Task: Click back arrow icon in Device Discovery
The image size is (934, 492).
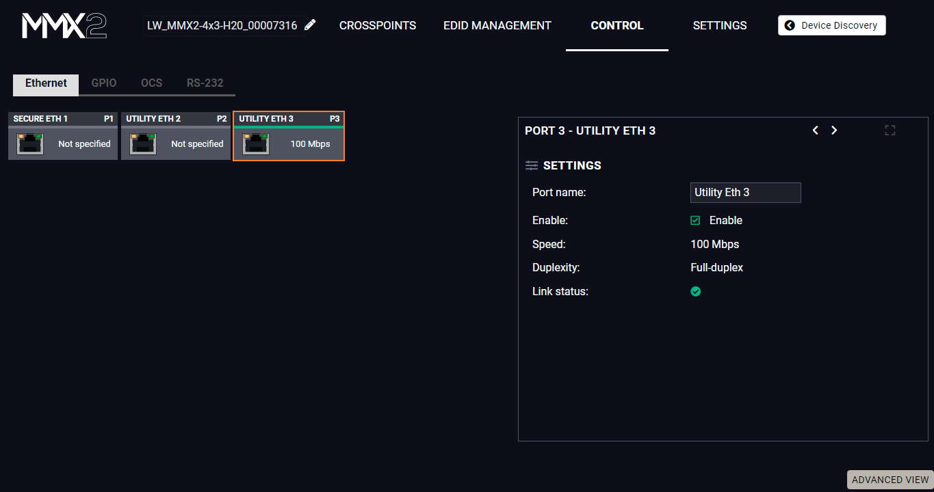Action: pyautogui.click(x=790, y=25)
